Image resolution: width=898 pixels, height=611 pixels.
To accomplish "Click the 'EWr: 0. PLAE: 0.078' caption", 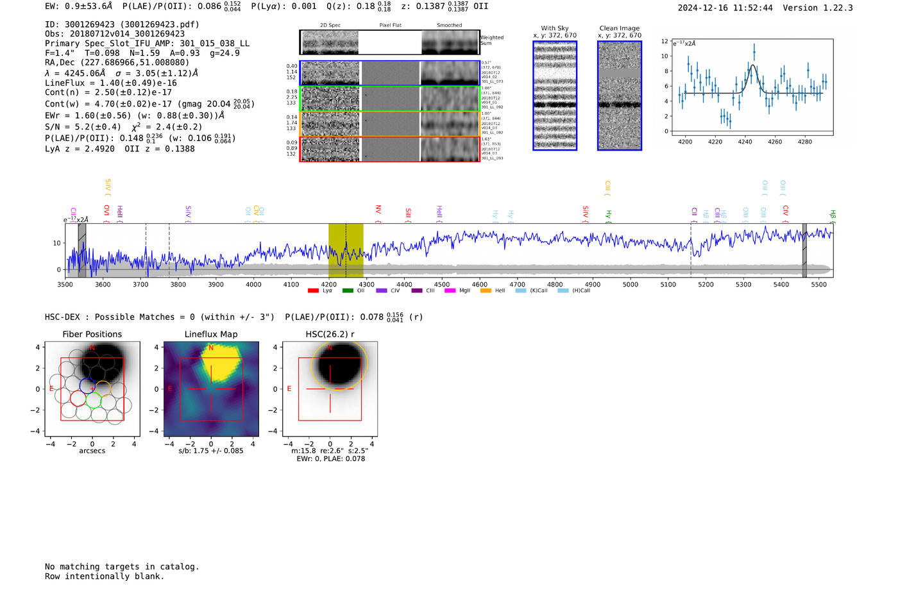I will coord(331,459).
